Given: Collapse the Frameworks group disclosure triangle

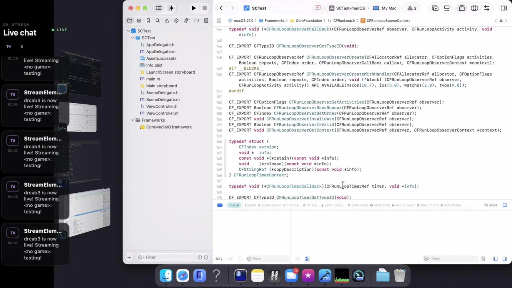Looking at the screenshot, I should coord(132,120).
